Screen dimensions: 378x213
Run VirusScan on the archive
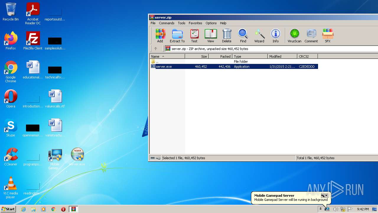point(294,36)
